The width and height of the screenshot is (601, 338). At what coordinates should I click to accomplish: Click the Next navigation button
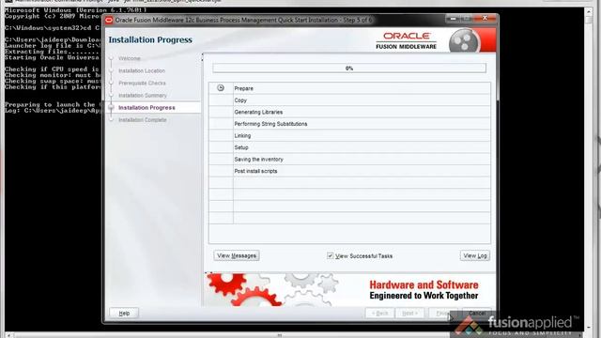409,313
